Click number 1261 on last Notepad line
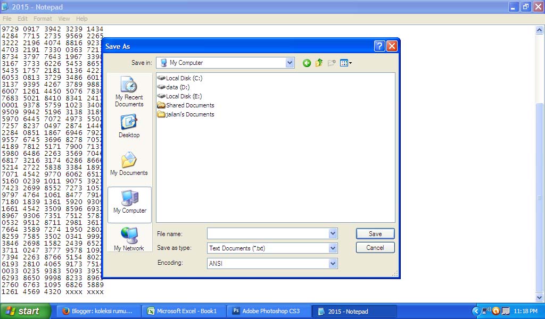Viewport: 545px width, 319px height. (10, 291)
